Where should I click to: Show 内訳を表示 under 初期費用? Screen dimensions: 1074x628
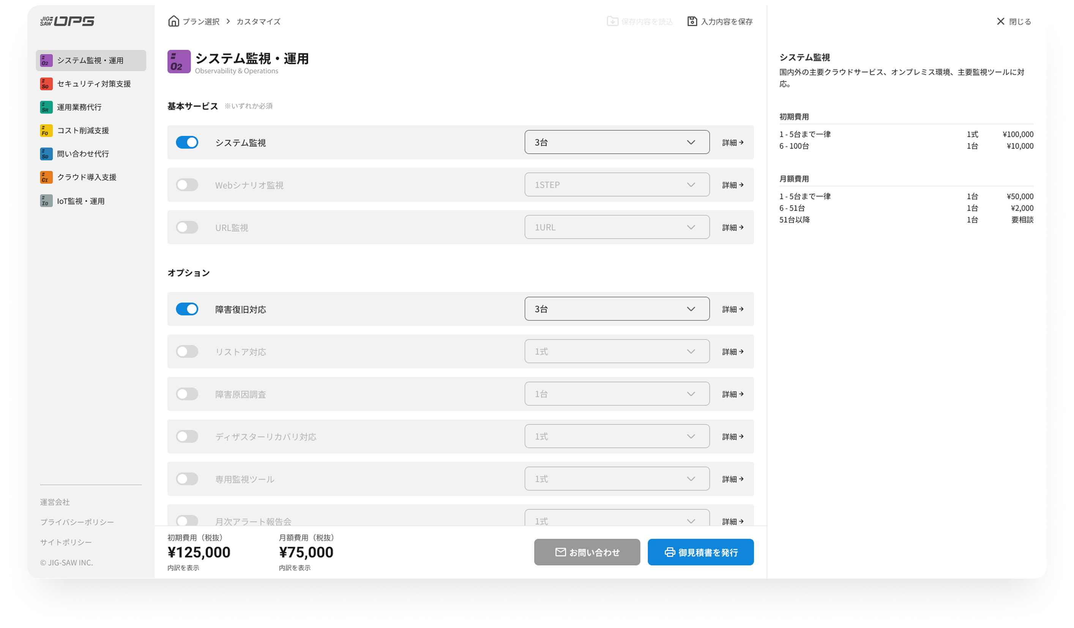[183, 568]
